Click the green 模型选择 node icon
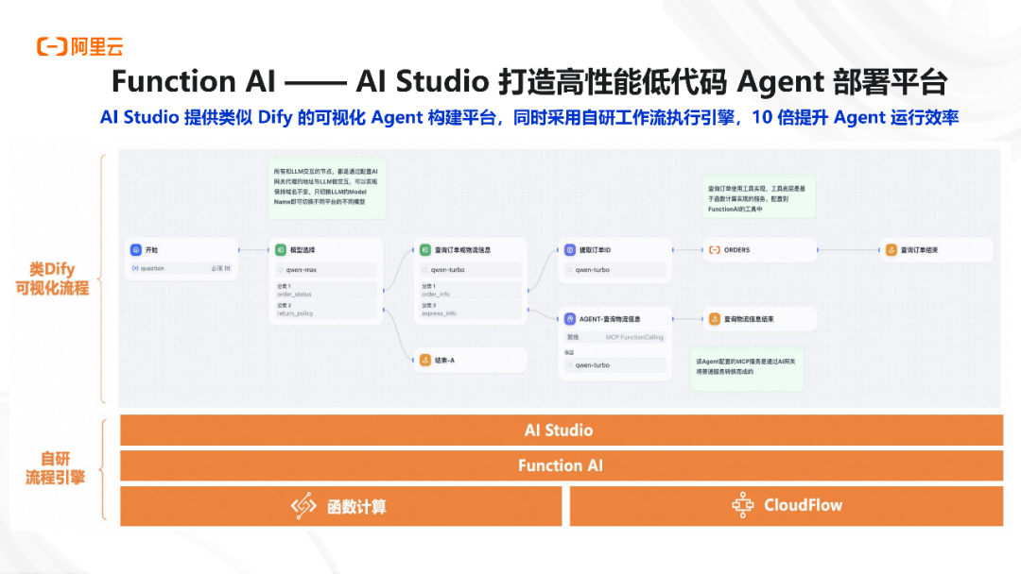 click(x=281, y=249)
